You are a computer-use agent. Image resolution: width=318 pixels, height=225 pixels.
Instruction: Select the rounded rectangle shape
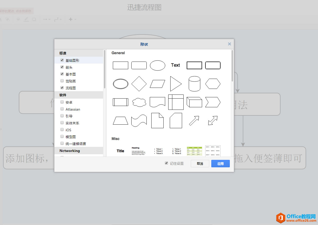(139, 65)
